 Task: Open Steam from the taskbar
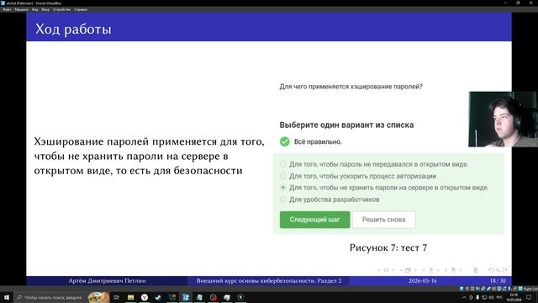point(158,297)
